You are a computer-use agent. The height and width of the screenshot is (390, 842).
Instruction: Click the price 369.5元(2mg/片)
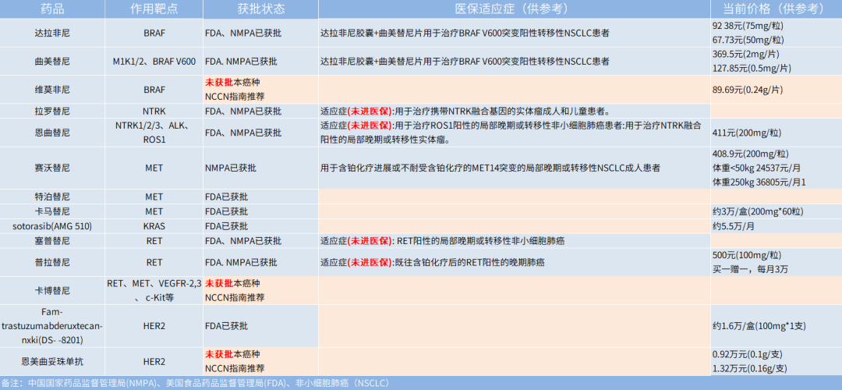tap(746, 54)
